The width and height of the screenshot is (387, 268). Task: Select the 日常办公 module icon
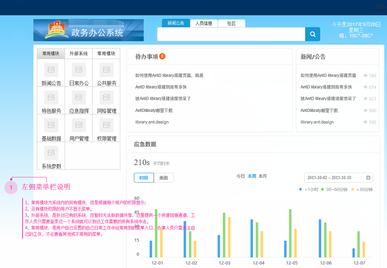tap(78, 73)
